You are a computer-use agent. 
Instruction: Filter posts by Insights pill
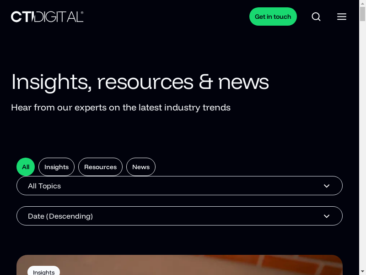[56, 167]
